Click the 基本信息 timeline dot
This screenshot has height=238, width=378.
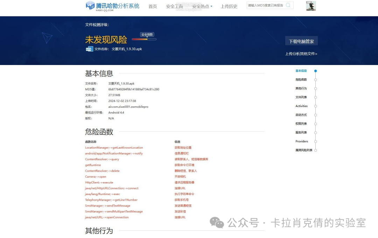click(x=315, y=71)
